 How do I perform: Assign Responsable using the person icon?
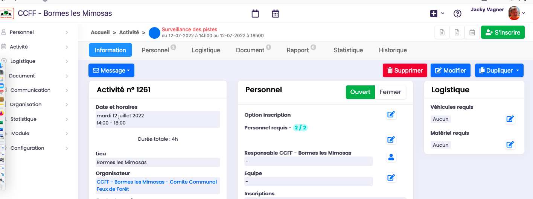click(x=391, y=157)
